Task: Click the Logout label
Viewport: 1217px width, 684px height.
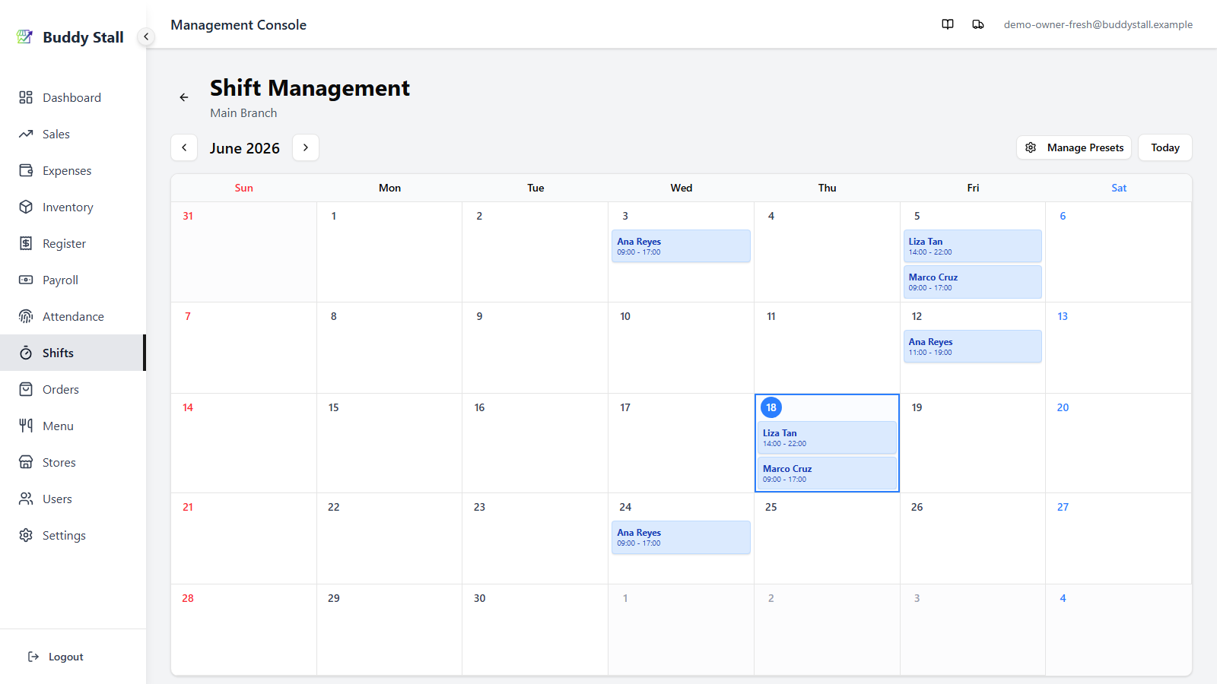Action: point(66,657)
